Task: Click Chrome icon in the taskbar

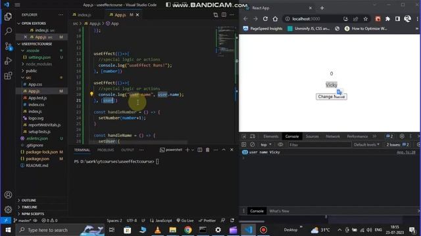Action: [x=188, y=230]
